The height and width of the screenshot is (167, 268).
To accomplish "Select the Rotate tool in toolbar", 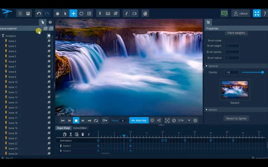I will tap(81, 14).
